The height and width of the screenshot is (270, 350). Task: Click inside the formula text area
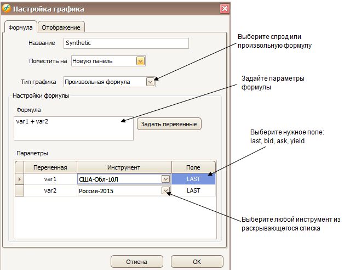pyautogui.click(x=73, y=127)
